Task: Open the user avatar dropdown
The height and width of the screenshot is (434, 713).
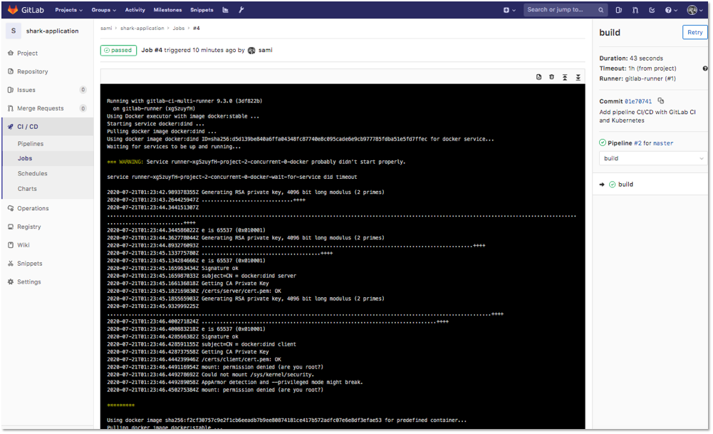Action: point(694,9)
